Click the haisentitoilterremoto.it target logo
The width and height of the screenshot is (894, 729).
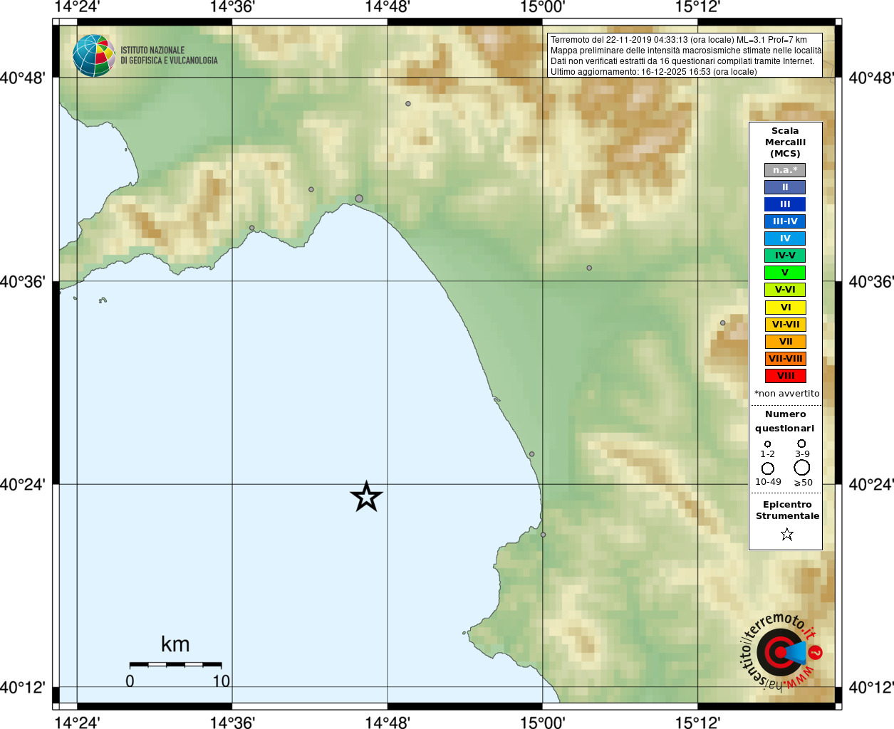coord(781,651)
